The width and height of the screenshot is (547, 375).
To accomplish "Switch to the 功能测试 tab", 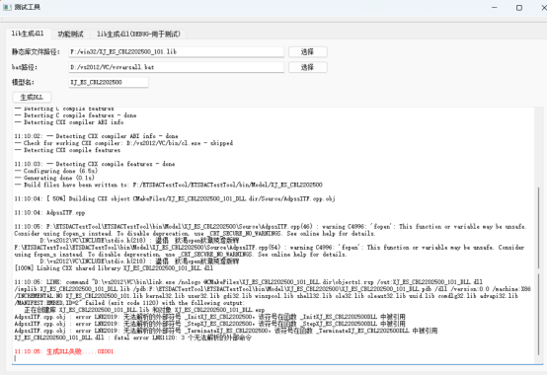I will point(70,34).
